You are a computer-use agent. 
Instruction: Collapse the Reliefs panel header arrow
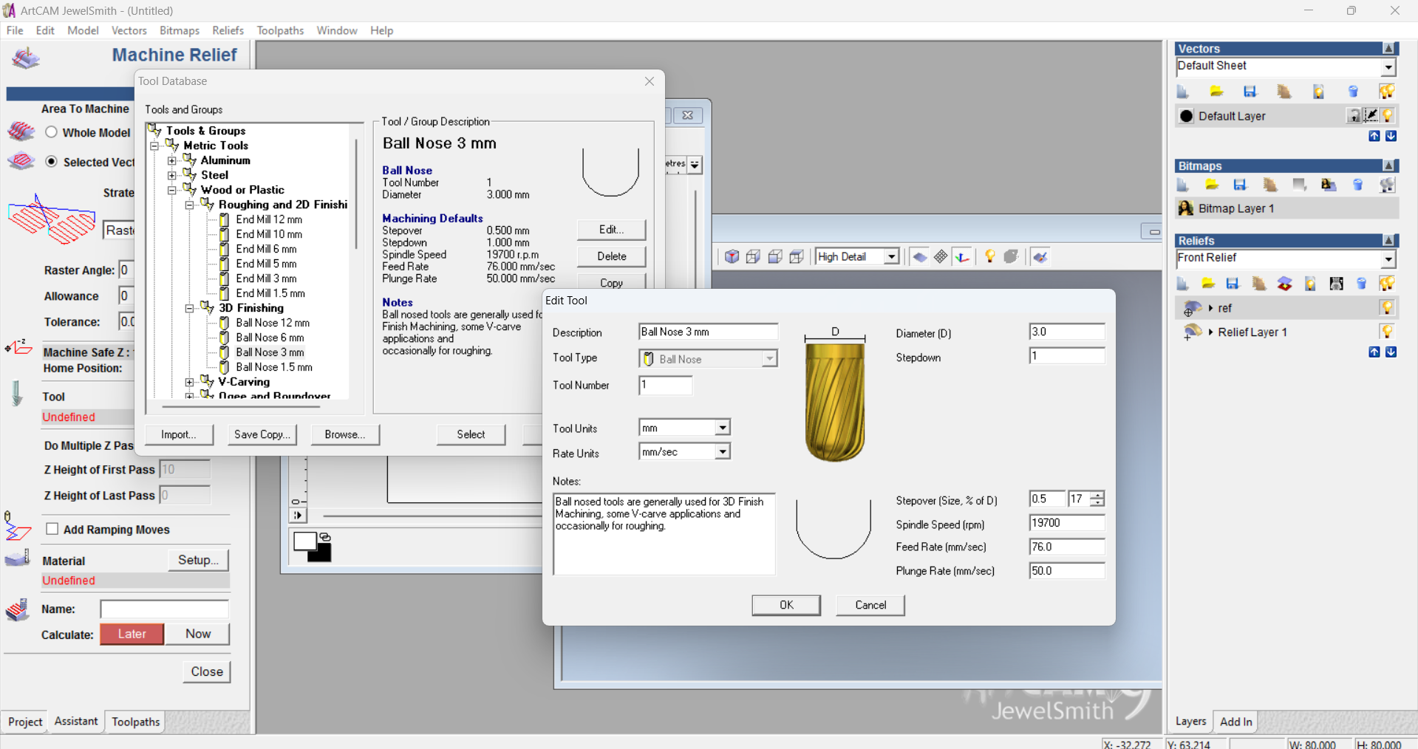click(1389, 241)
